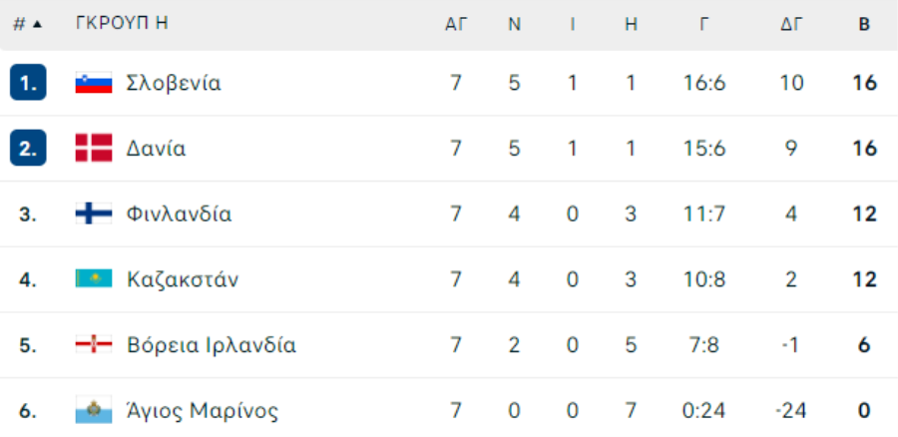Open the Φινλανδία team link
This screenshot has width=898, height=437.
pos(179,215)
